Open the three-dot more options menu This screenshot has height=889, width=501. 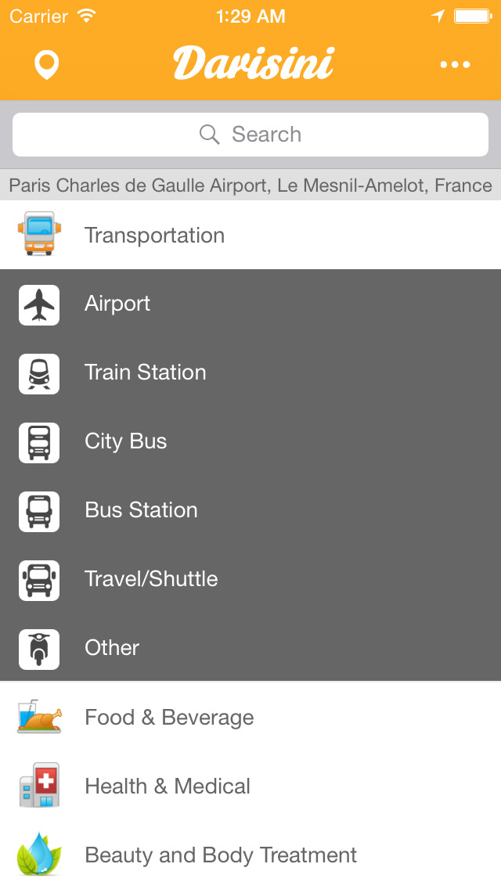coord(455,64)
